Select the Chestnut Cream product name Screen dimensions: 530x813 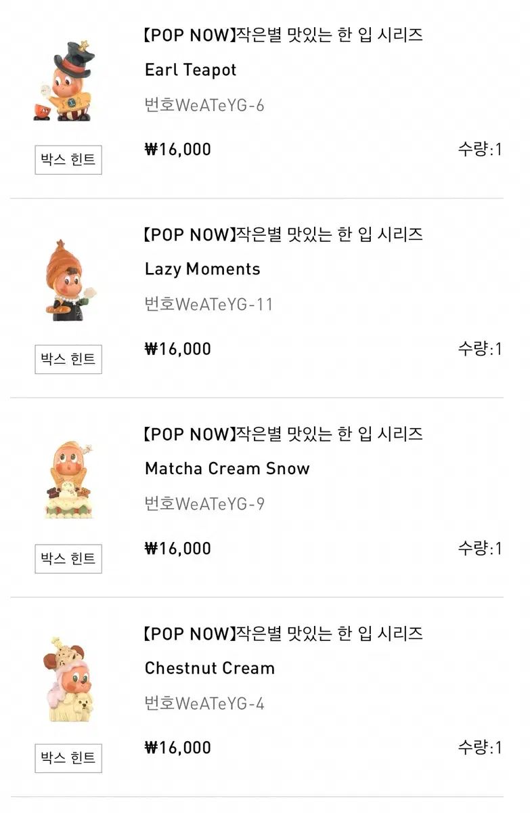[x=210, y=668]
